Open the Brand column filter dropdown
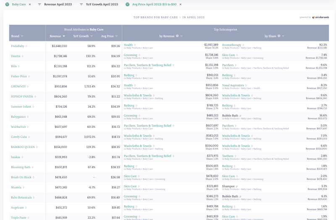Image resolution: width=336 pixels, height=220 pixels. [22, 36]
